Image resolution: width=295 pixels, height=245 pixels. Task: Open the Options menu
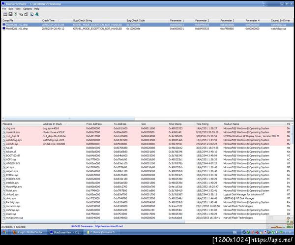pyautogui.click(x=28, y=9)
